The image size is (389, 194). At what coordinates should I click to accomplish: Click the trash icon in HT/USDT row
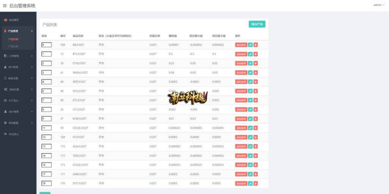point(255,137)
